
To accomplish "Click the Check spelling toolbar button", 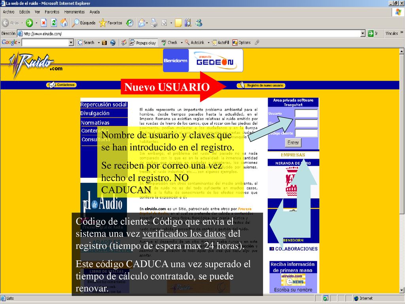I will [x=170, y=43].
